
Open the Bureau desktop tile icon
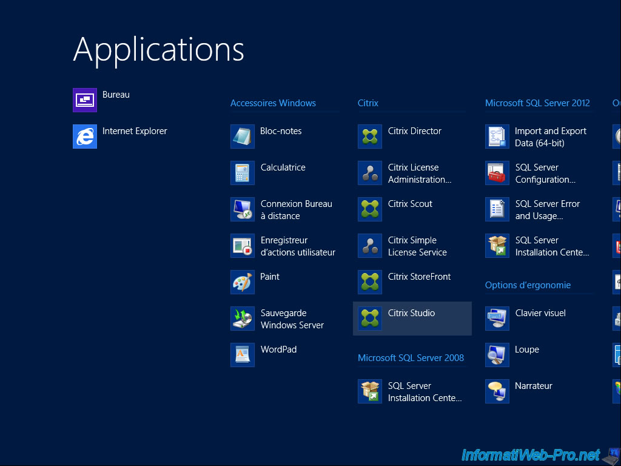pyautogui.click(x=85, y=100)
